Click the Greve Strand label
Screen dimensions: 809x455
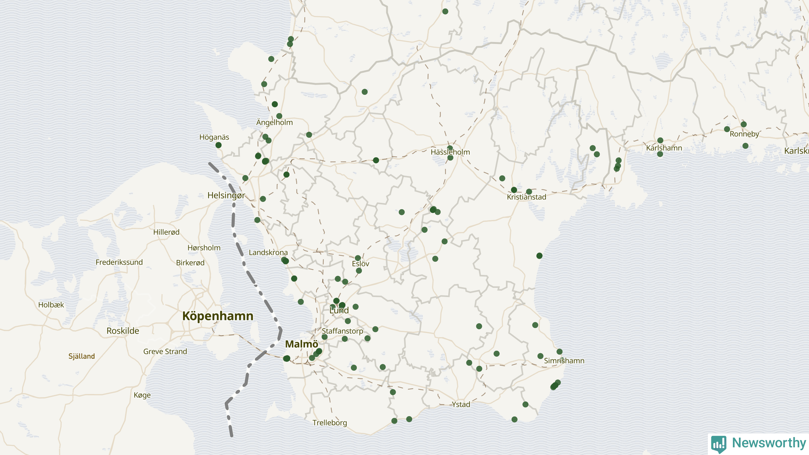pos(165,352)
